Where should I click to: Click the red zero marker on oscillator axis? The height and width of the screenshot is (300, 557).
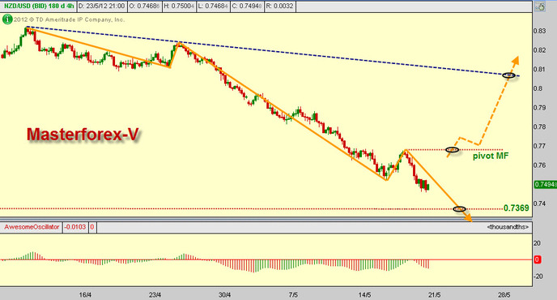[538, 259]
